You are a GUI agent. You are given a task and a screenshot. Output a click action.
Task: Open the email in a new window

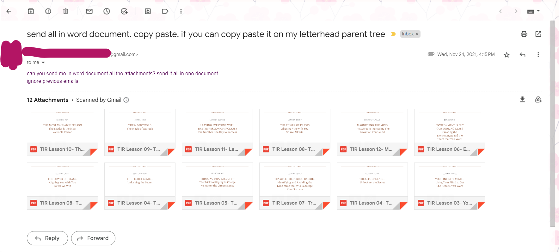coord(538,34)
